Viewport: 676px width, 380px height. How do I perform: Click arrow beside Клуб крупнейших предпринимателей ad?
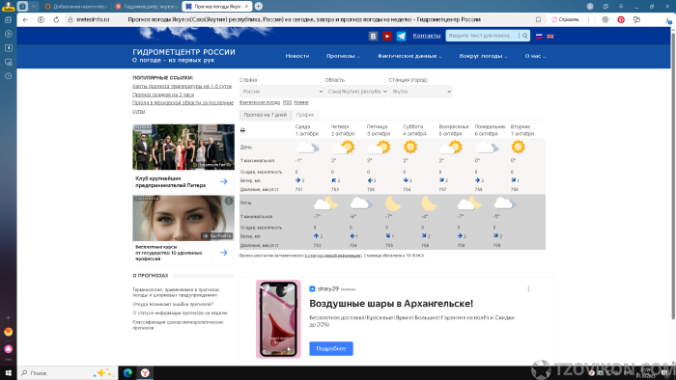(224, 181)
